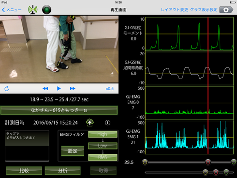237x178 pixels.
Task: Select right green handle on upper slider
Action: [234, 162]
